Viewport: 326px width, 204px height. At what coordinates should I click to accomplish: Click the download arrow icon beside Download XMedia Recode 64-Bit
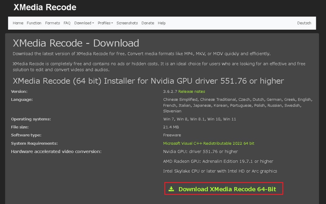171,189
